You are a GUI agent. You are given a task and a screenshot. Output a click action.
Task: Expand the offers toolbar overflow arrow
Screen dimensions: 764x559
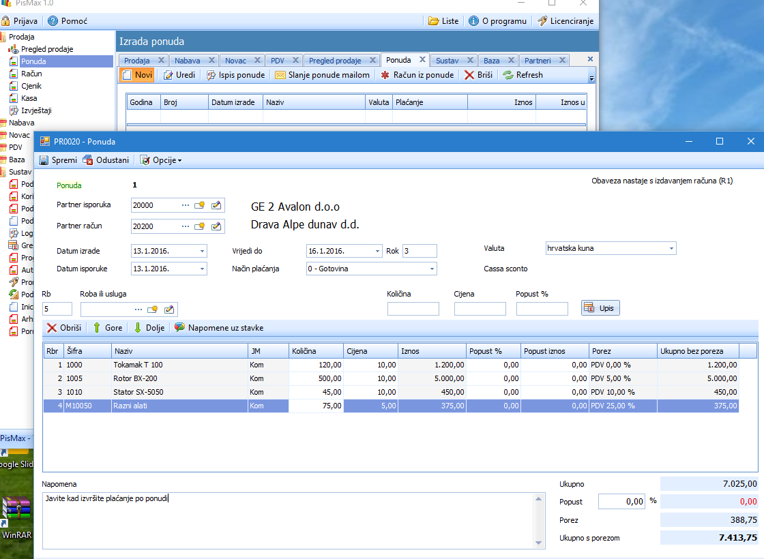(591, 78)
